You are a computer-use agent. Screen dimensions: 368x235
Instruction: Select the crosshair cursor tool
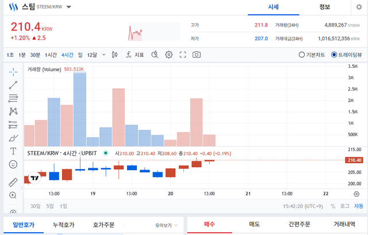13,72
